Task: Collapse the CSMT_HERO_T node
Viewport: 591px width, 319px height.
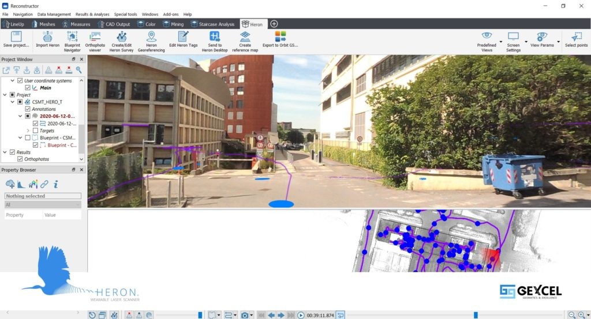Action: tap(13, 102)
